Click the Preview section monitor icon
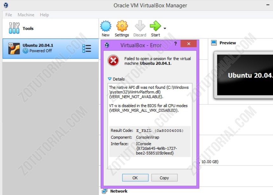The width and height of the screenshot is (273, 195). click(214, 43)
